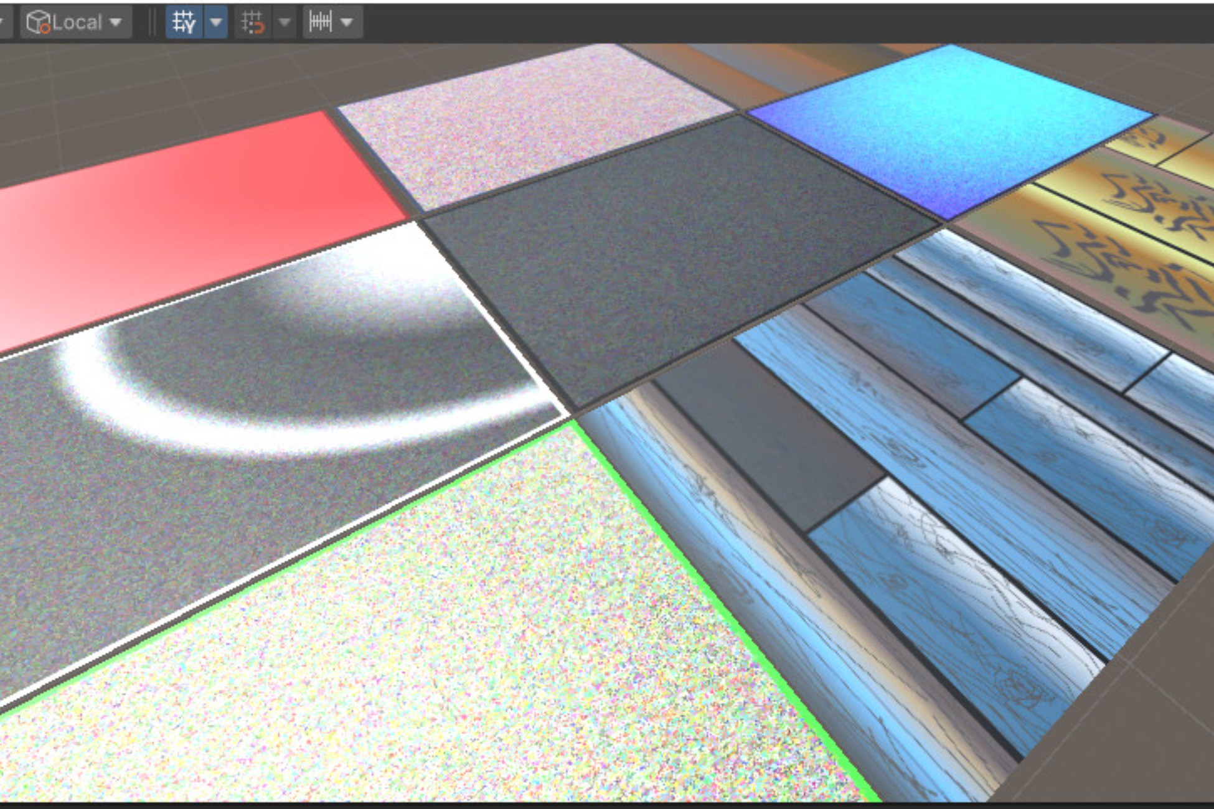Click the dropdown arrow next to Local

(x=116, y=23)
